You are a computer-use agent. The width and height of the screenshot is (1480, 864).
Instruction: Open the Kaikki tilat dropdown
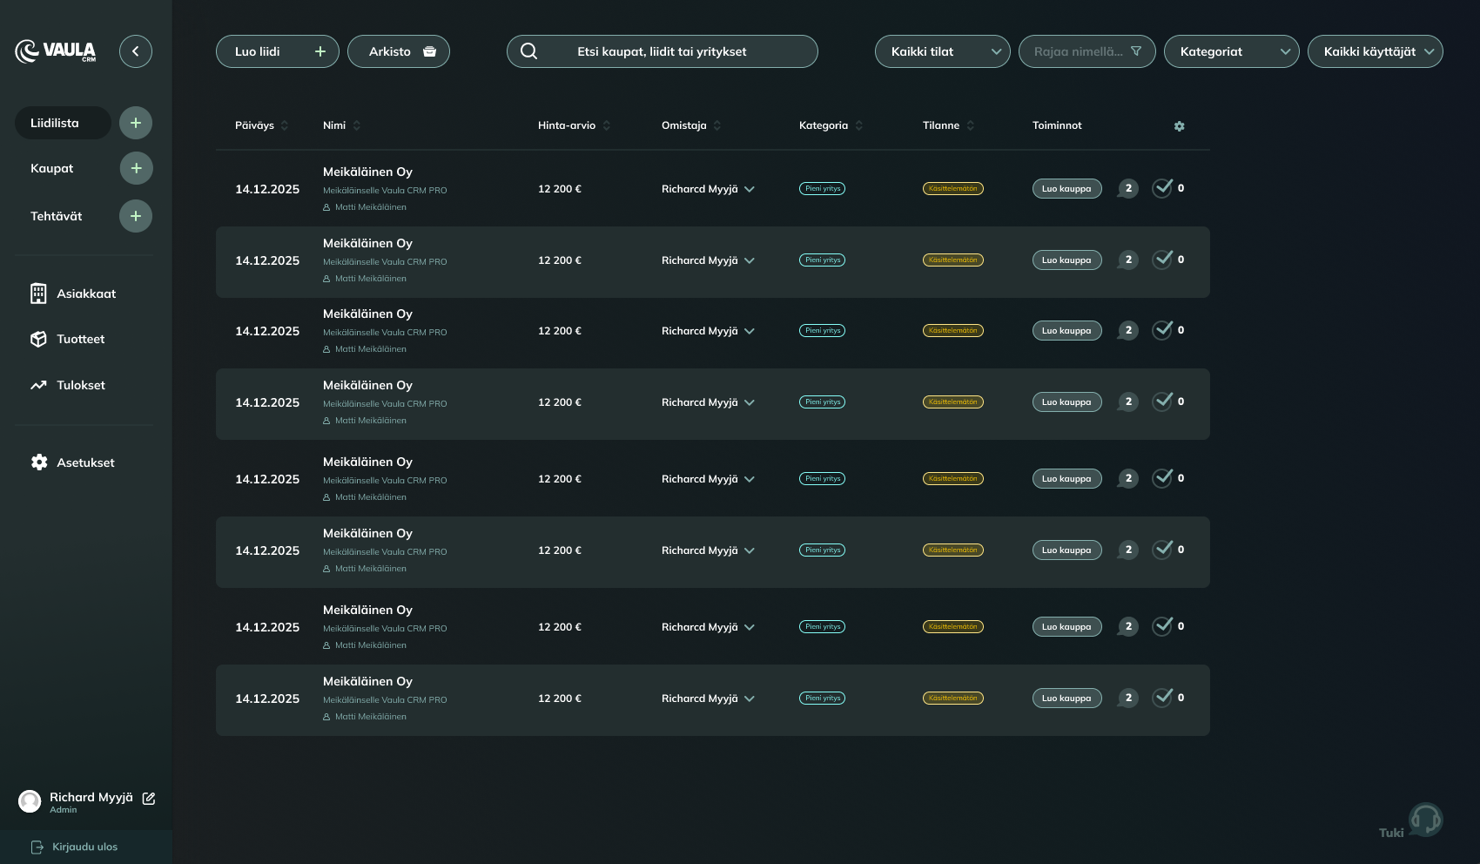[x=942, y=51]
